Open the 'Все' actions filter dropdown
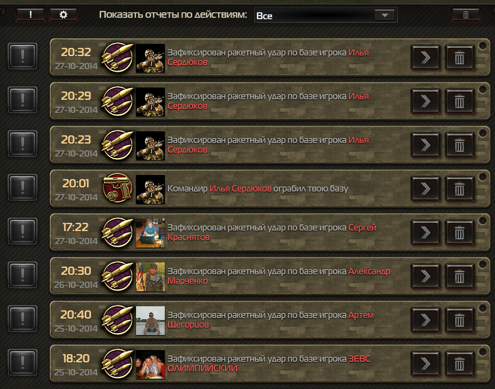Screen dimensions: 495x389 [x=326, y=15]
